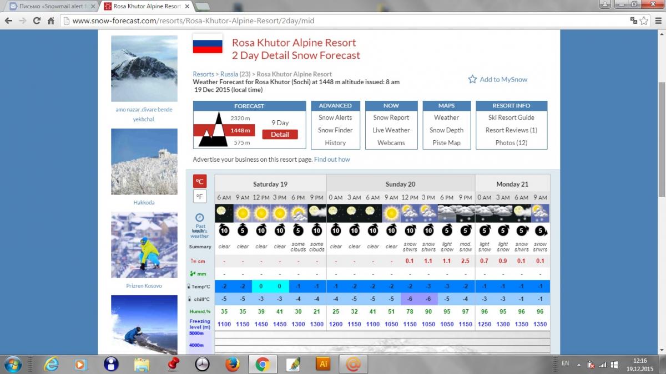Open Live Weather link
This screenshot has height=374, width=666.
click(391, 130)
